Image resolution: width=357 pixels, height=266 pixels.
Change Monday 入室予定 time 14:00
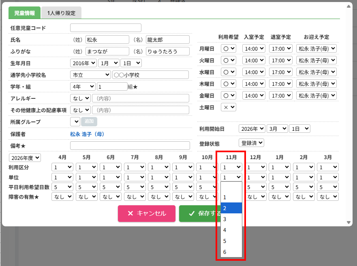(254, 49)
